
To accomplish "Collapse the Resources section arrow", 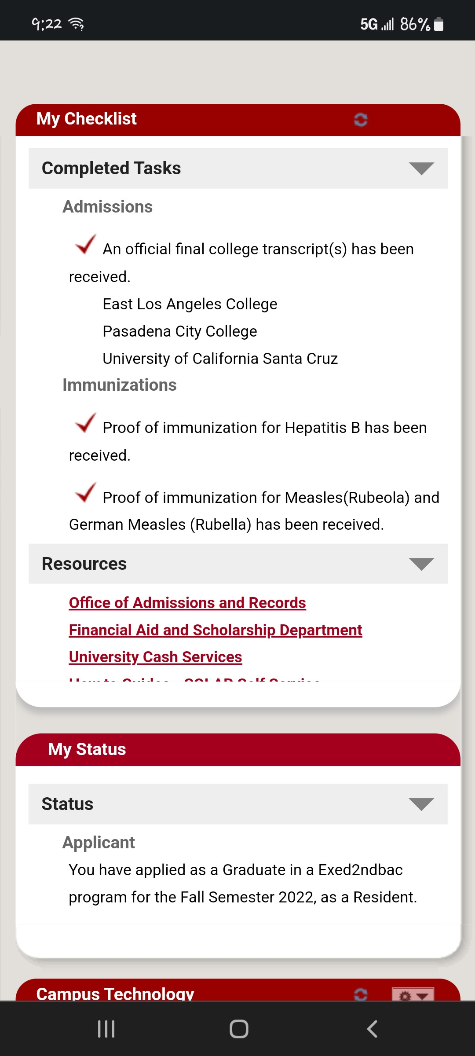I will click(x=421, y=564).
